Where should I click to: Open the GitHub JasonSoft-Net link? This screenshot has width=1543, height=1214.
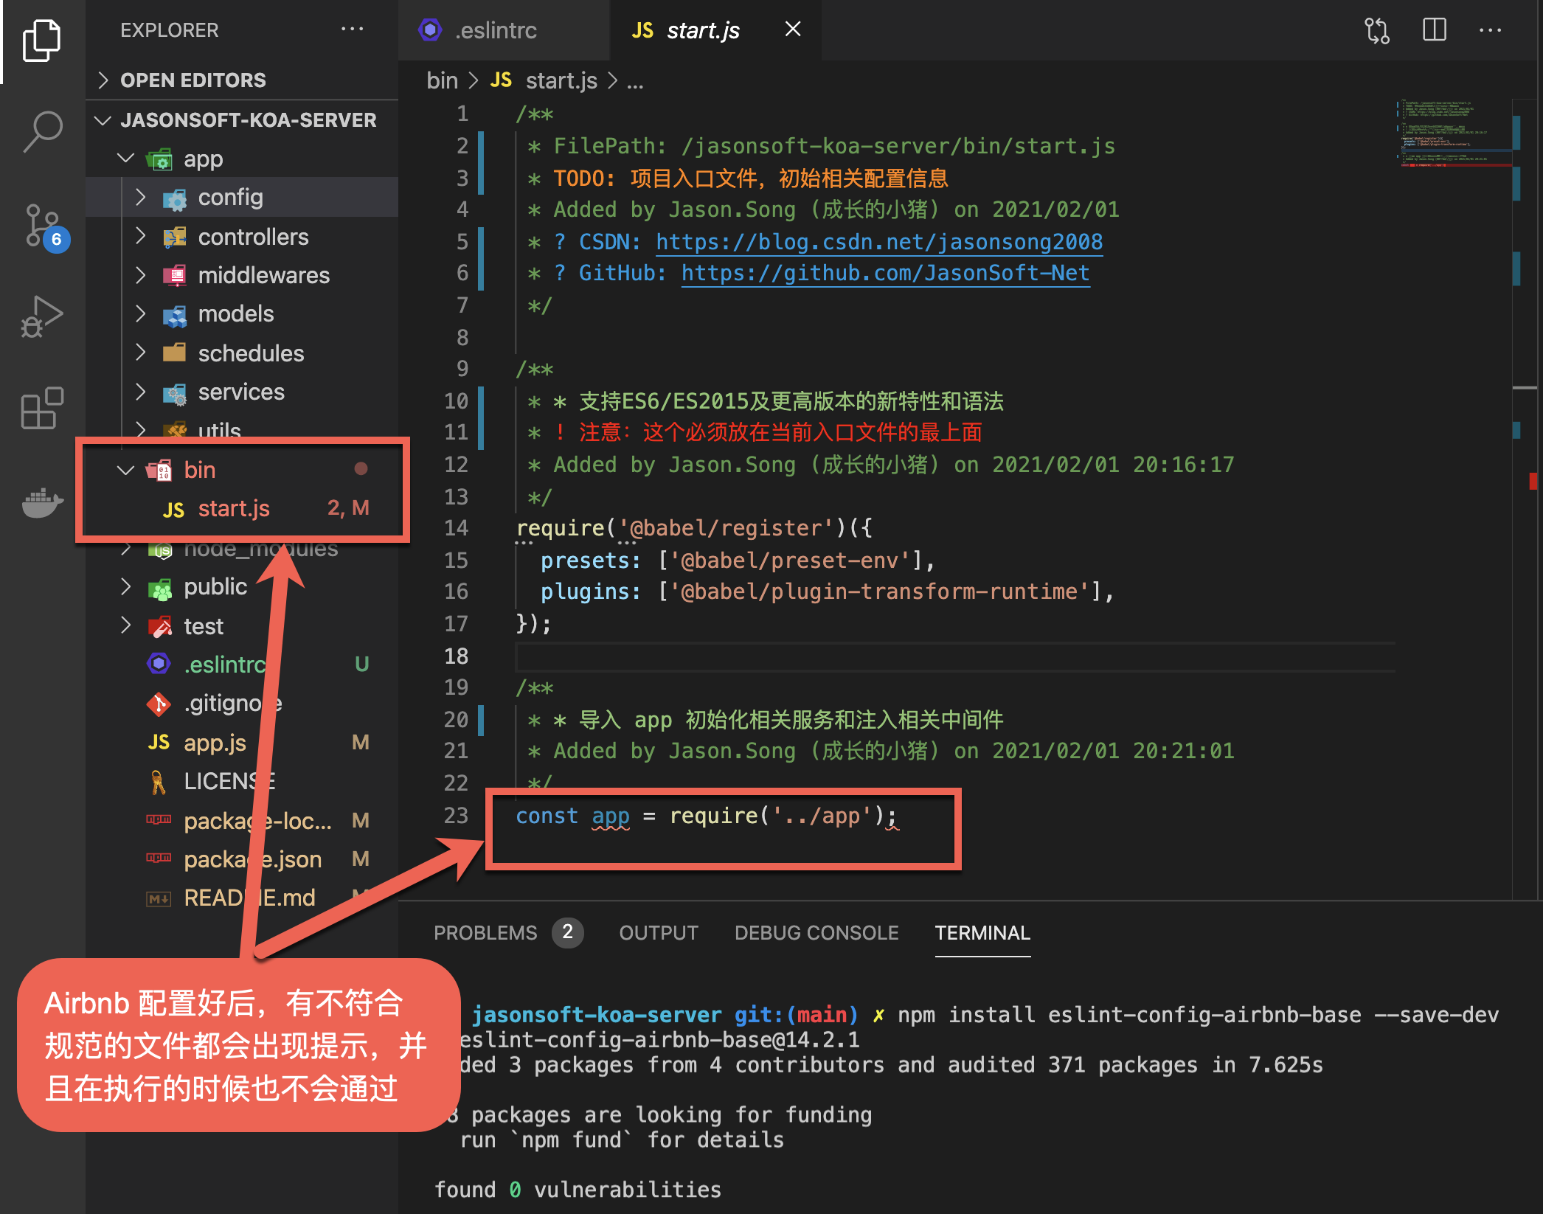click(x=885, y=274)
